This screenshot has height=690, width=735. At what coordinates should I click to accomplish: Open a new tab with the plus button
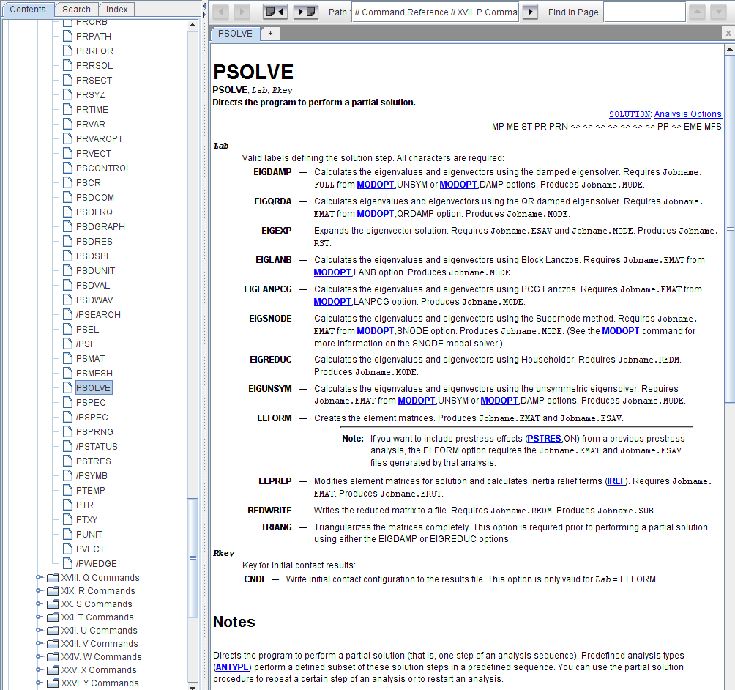(x=270, y=33)
